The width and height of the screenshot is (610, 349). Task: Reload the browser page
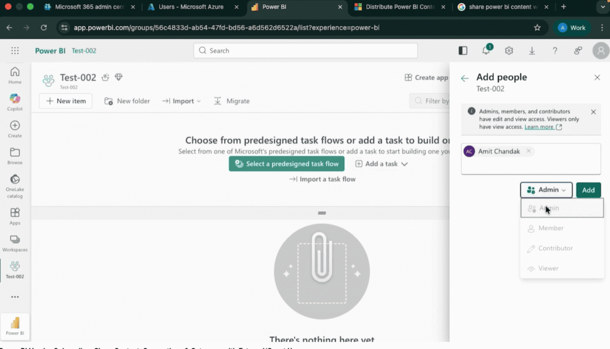click(43, 27)
